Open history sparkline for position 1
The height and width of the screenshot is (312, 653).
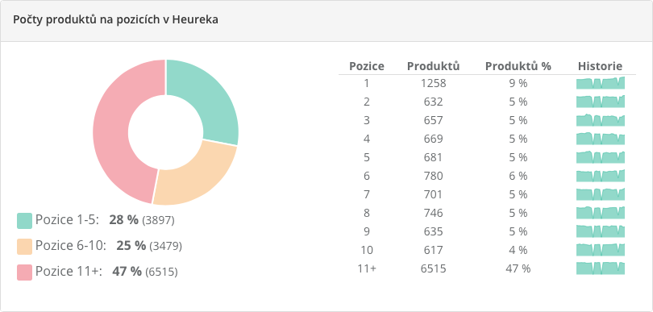(x=601, y=83)
